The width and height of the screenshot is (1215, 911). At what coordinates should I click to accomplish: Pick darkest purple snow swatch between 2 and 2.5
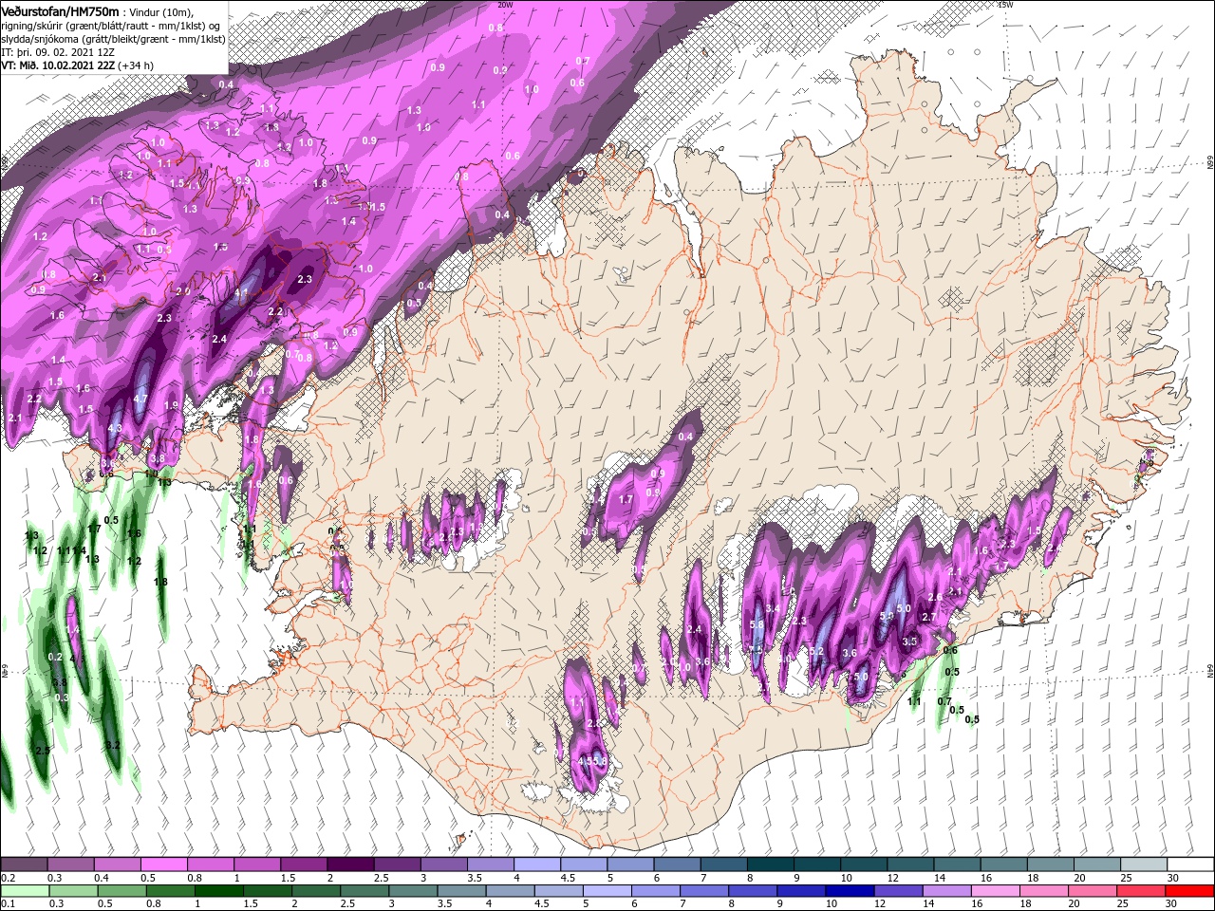[x=350, y=865]
